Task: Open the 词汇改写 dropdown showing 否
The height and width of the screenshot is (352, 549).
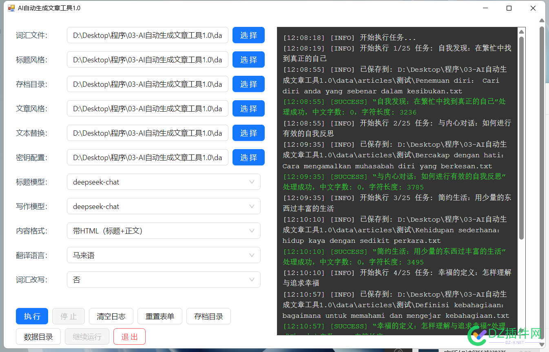Action: [164, 279]
